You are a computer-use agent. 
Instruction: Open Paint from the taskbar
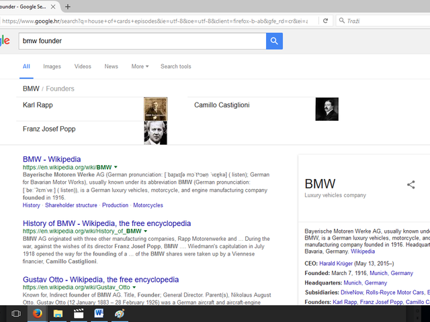[x=120, y=313]
